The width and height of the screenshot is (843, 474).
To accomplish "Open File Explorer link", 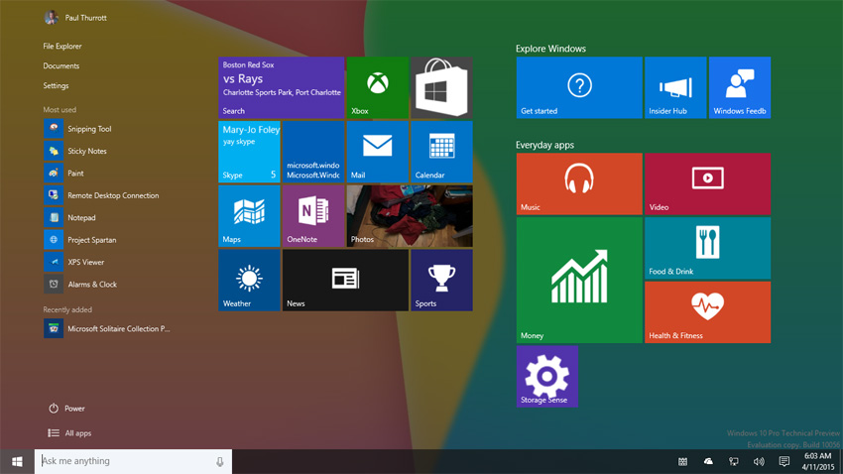I will pyautogui.click(x=62, y=47).
